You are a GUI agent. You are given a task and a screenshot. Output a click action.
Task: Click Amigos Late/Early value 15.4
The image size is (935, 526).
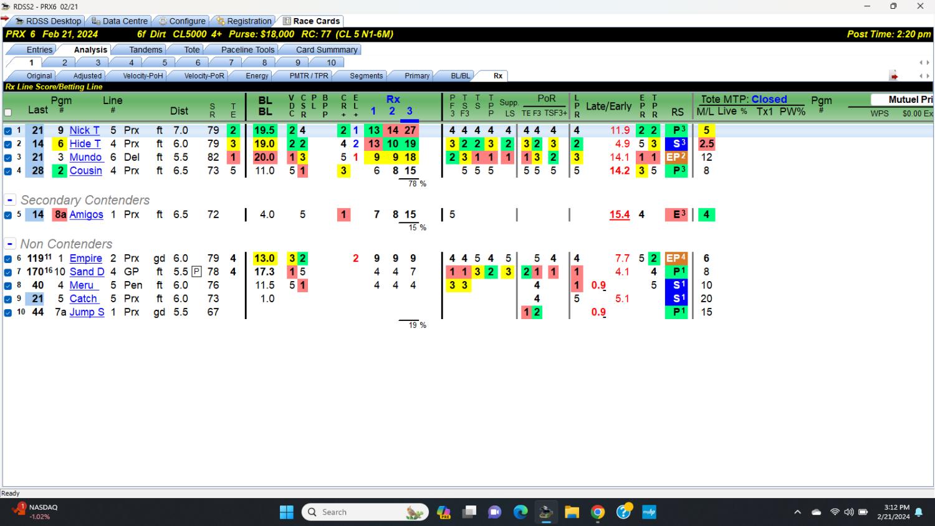tap(620, 215)
